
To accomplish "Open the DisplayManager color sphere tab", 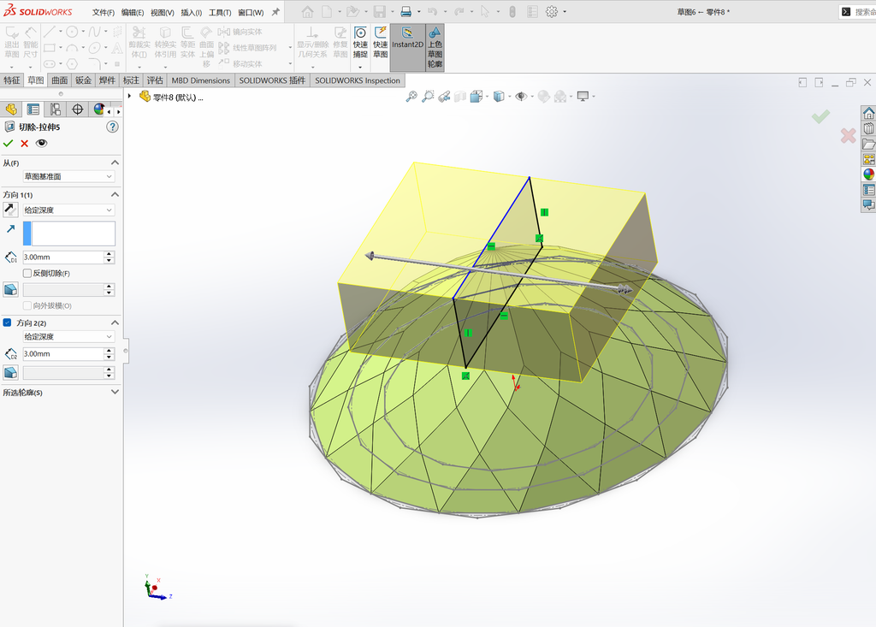I will coord(99,109).
